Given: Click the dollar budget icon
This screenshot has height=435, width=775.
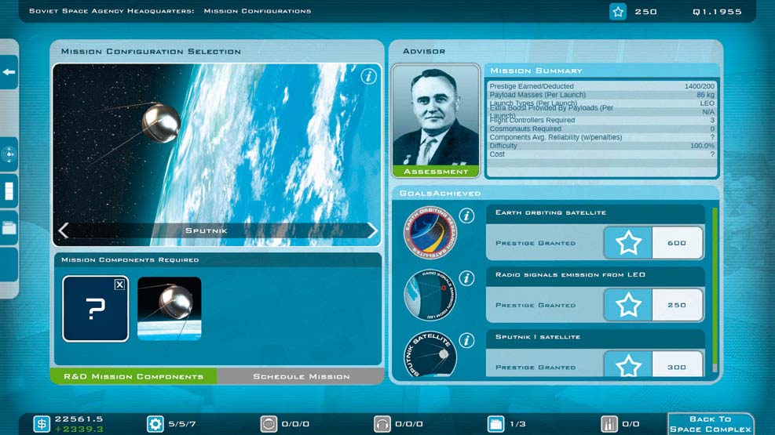Looking at the screenshot, I should [42, 424].
